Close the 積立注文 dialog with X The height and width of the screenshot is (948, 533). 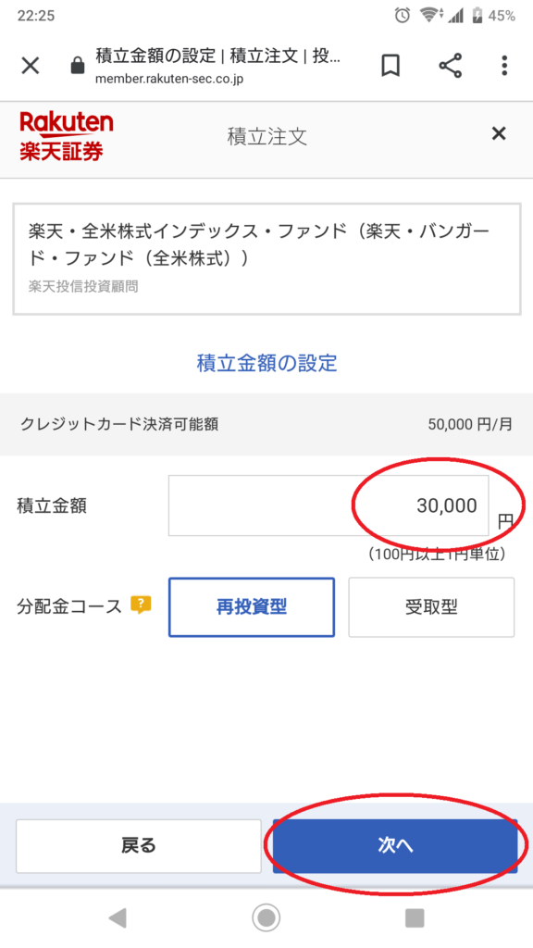point(499,133)
